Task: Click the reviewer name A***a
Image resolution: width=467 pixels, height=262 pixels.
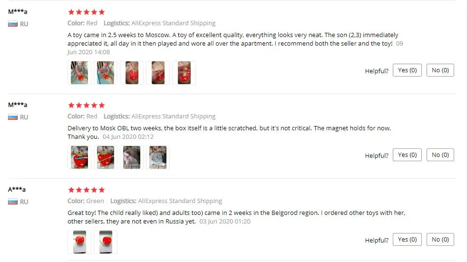Action: [x=17, y=189]
